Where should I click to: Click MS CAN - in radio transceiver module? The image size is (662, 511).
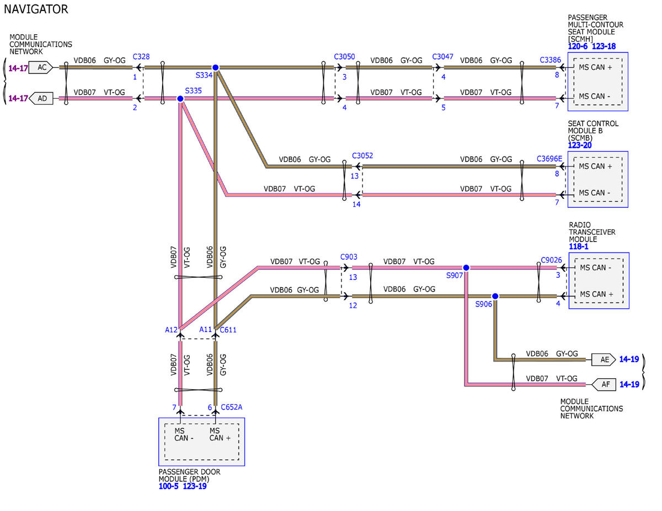[596, 268]
